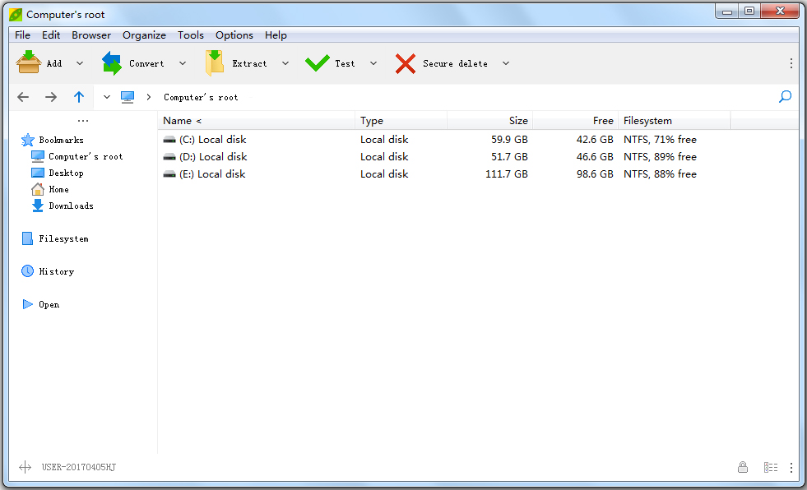Image resolution: width=807 pixels, height=490 pixels.
Task: Click the Test button label
Action: [x=345, y=63]
